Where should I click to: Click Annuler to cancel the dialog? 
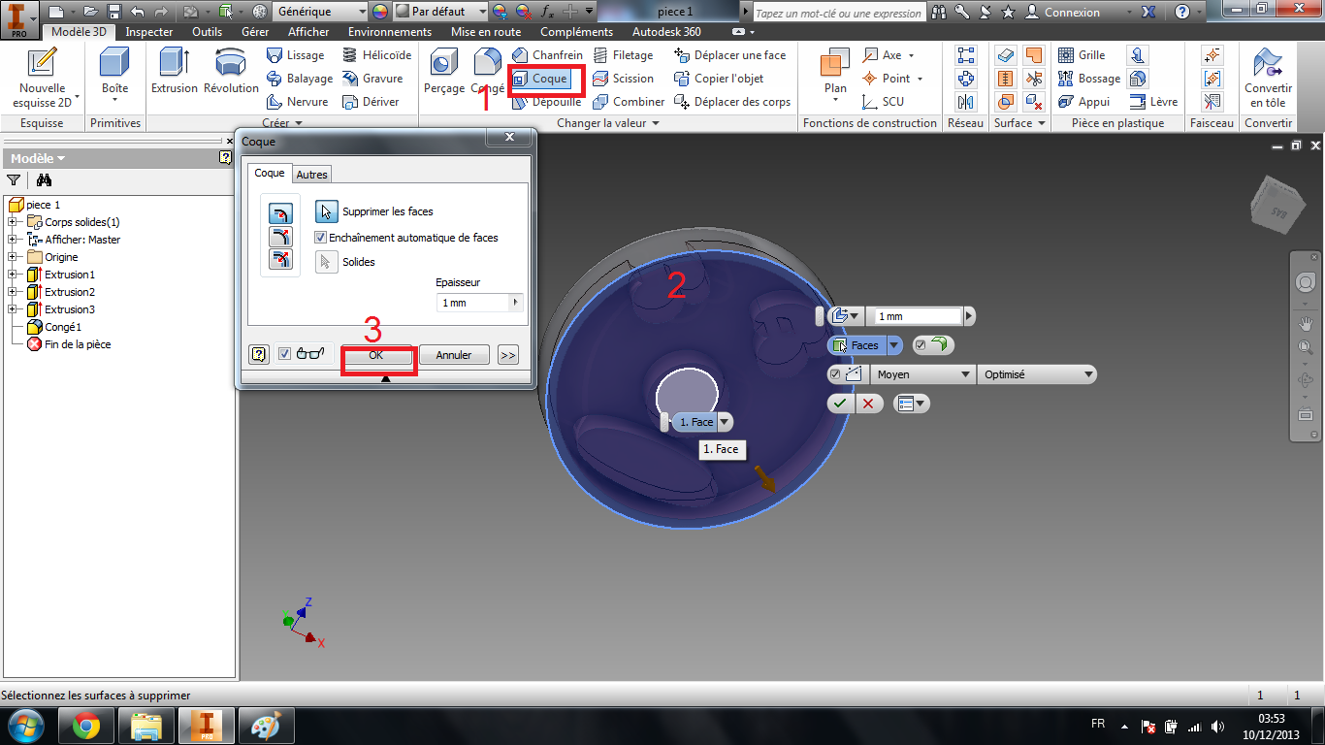[x=454, y=355]
